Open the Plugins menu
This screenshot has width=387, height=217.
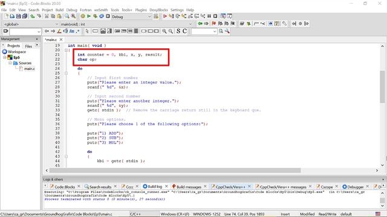tap(141, 10)
